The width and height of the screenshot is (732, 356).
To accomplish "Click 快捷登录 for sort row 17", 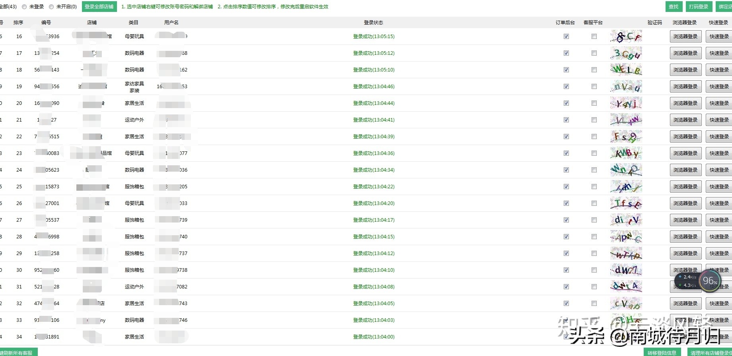I will pyautogui.click(x=719, y=53).
